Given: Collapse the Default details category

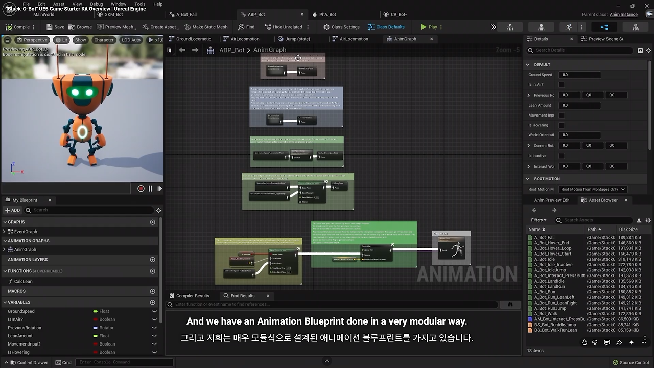Looking at the screenshot, I should [528, 65].
